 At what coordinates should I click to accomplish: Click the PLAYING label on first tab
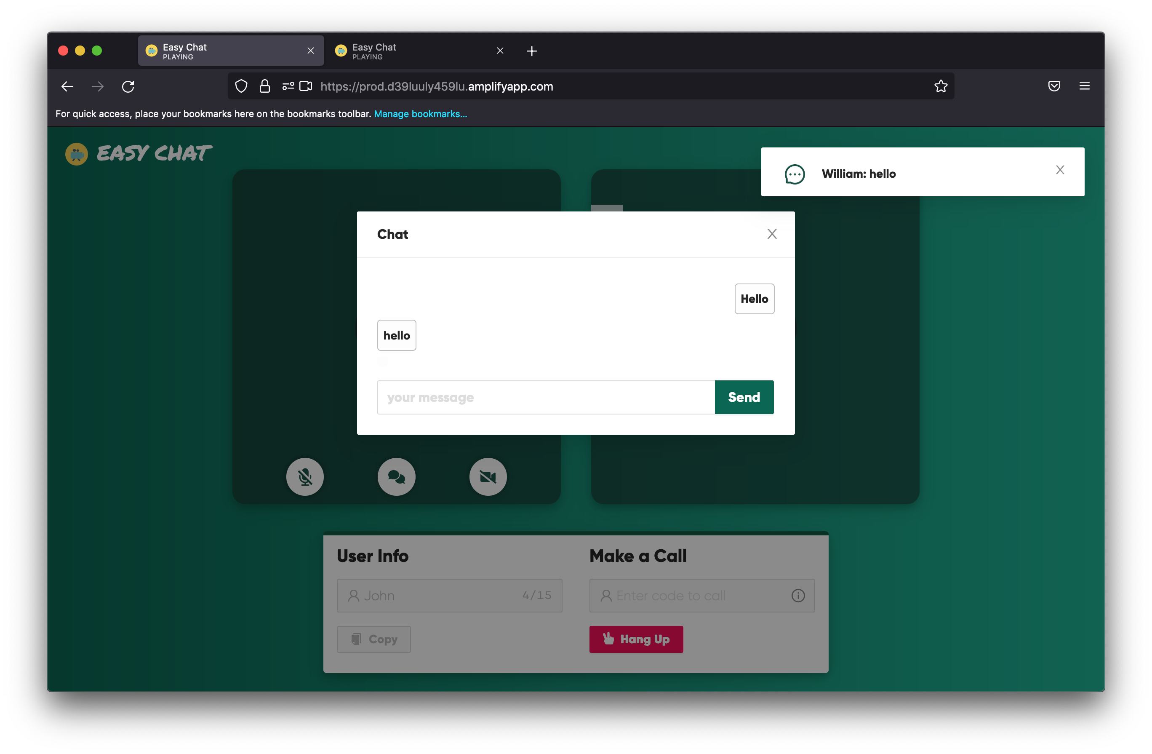point(178,57)
